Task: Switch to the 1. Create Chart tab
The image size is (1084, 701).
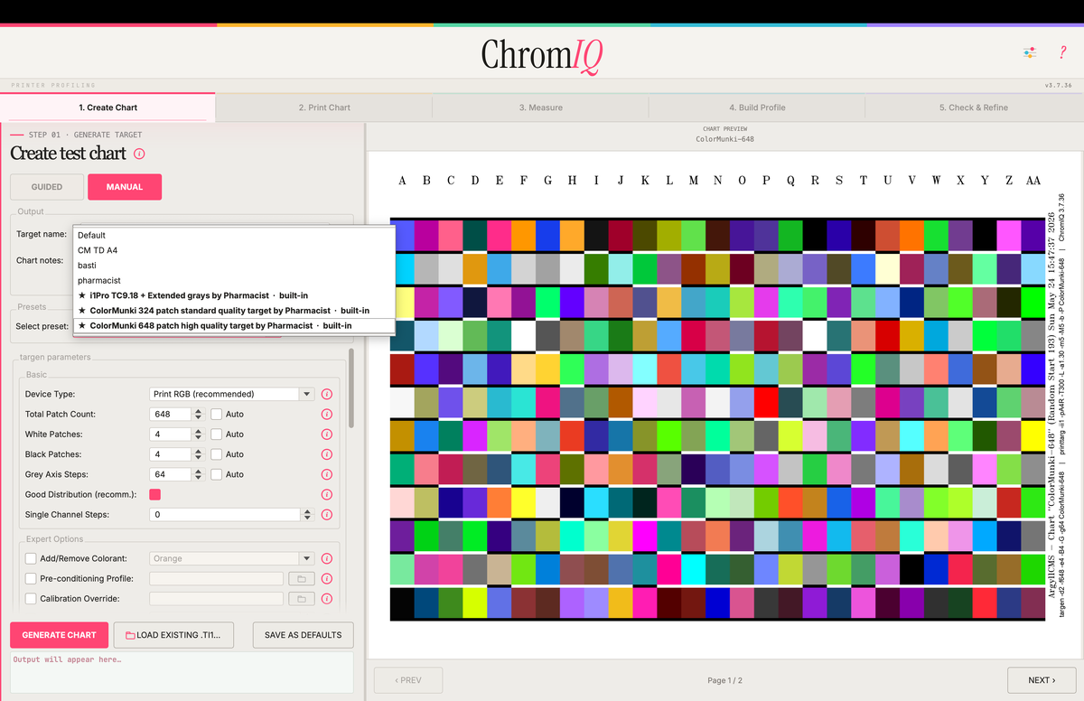Action: coord(108,107)
